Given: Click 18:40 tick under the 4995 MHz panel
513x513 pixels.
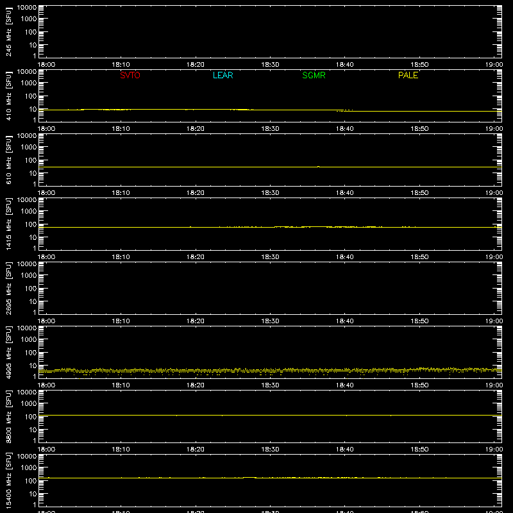Looking at the screenshot, I should pos(344,385).
